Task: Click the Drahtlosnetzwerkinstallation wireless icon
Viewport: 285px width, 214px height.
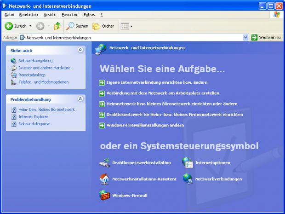Action: pyautogui.click(x=104, y=162)
